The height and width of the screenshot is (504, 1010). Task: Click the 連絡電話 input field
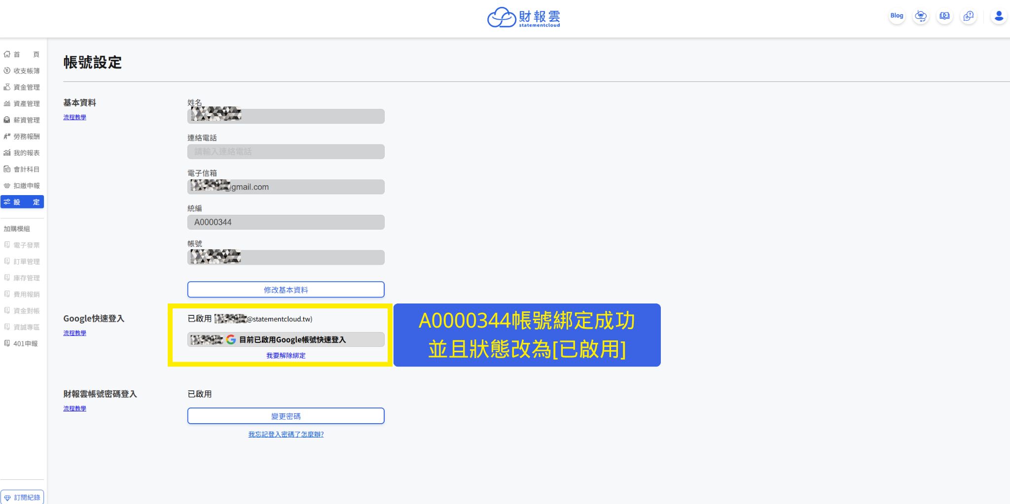tap(286, 152)
